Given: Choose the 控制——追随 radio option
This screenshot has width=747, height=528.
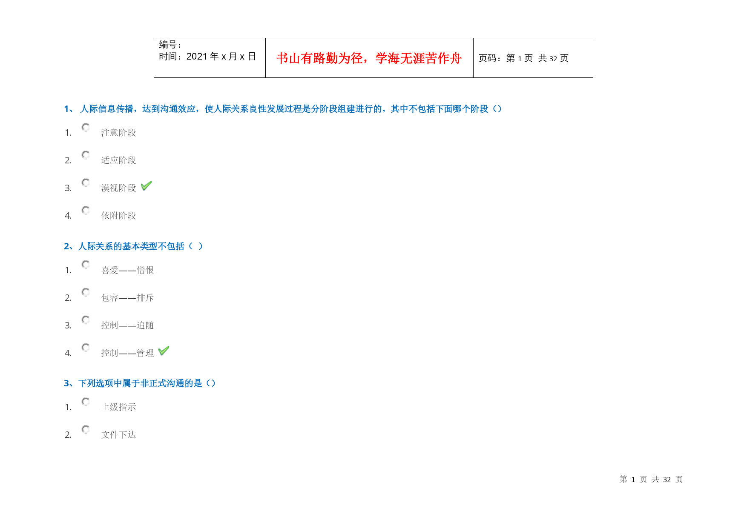Looking at the screenshot, I should 86,320.
